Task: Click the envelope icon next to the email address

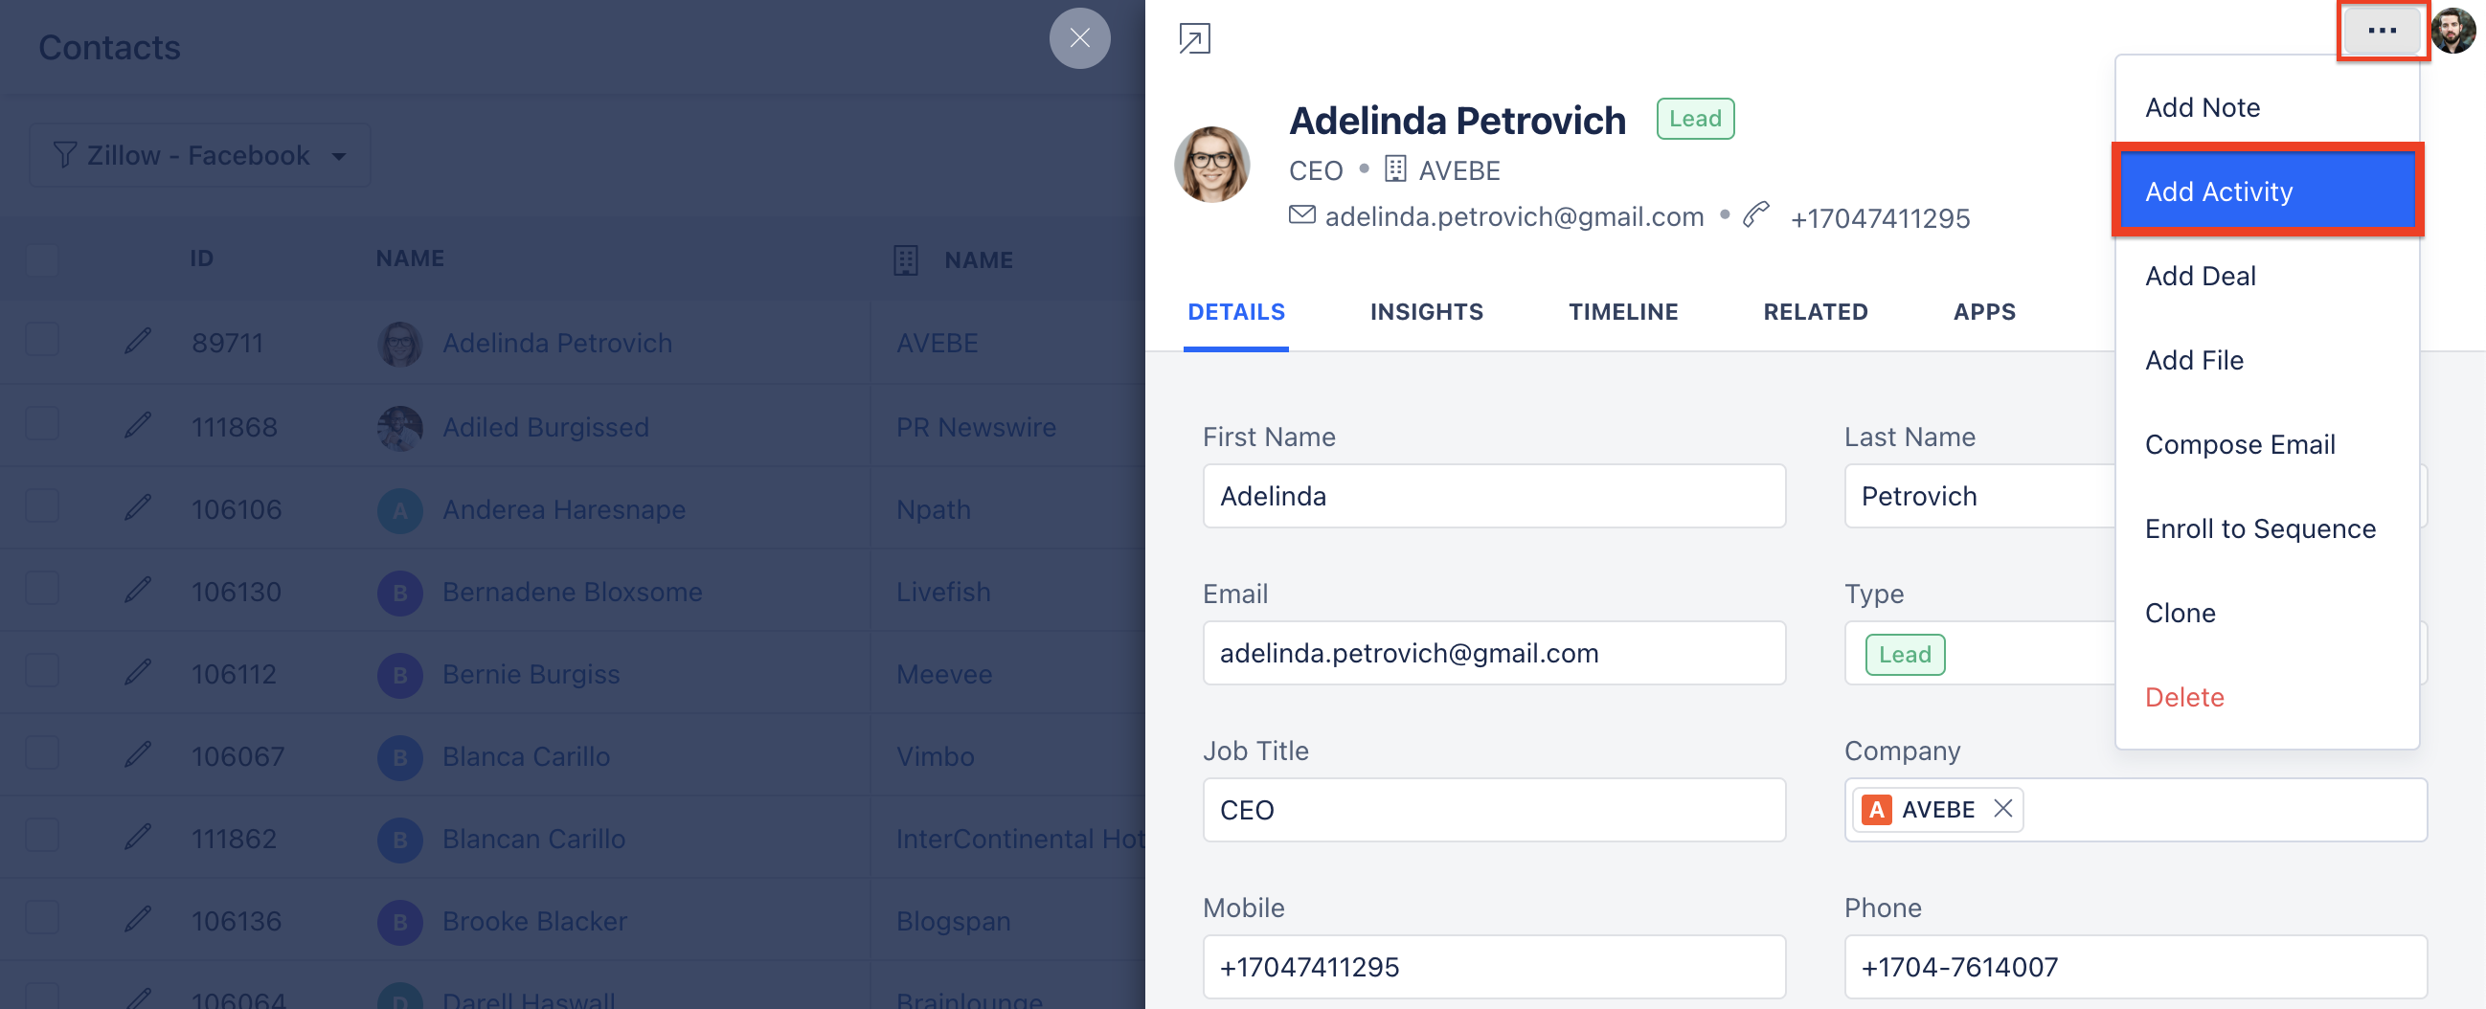Action: point(1301,215)
